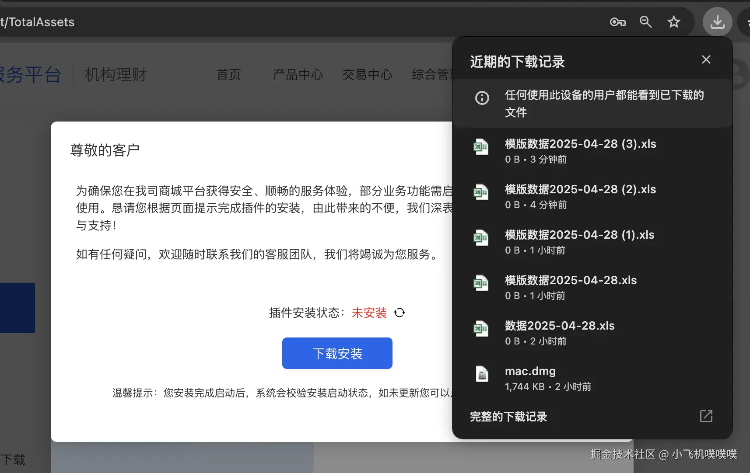Click the 机构理财 header label

(116, 74)
